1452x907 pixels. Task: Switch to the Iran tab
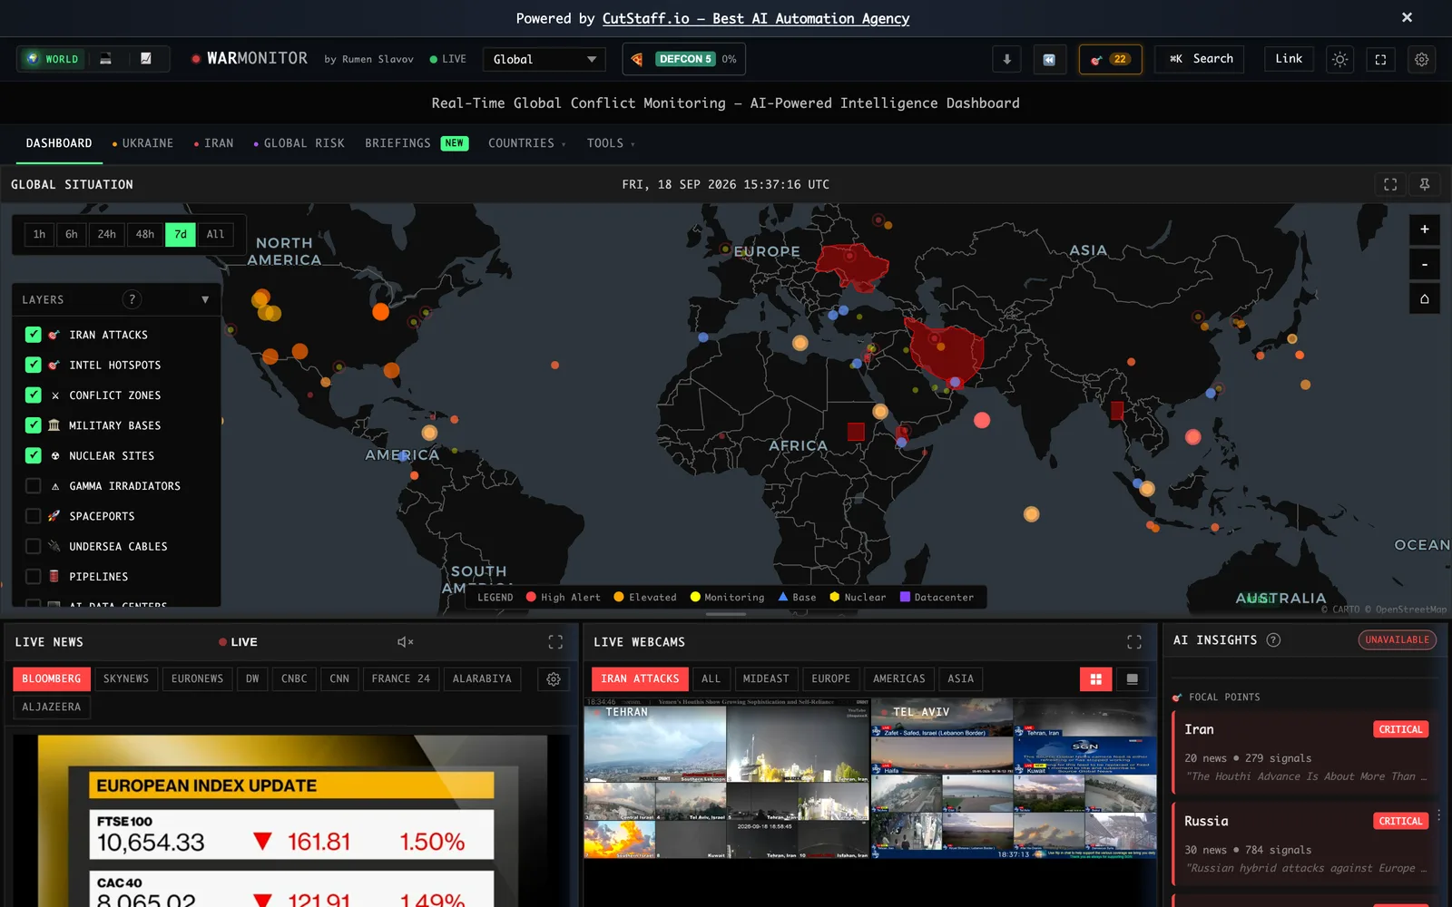[x=213, y=143]
